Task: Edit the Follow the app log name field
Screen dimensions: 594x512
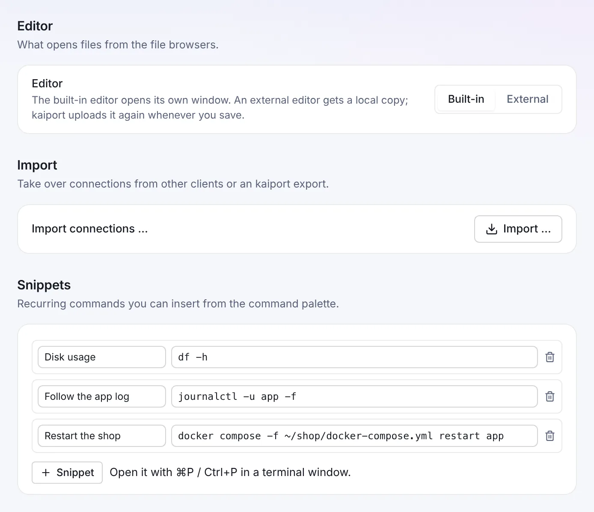Action: point(102,396)
